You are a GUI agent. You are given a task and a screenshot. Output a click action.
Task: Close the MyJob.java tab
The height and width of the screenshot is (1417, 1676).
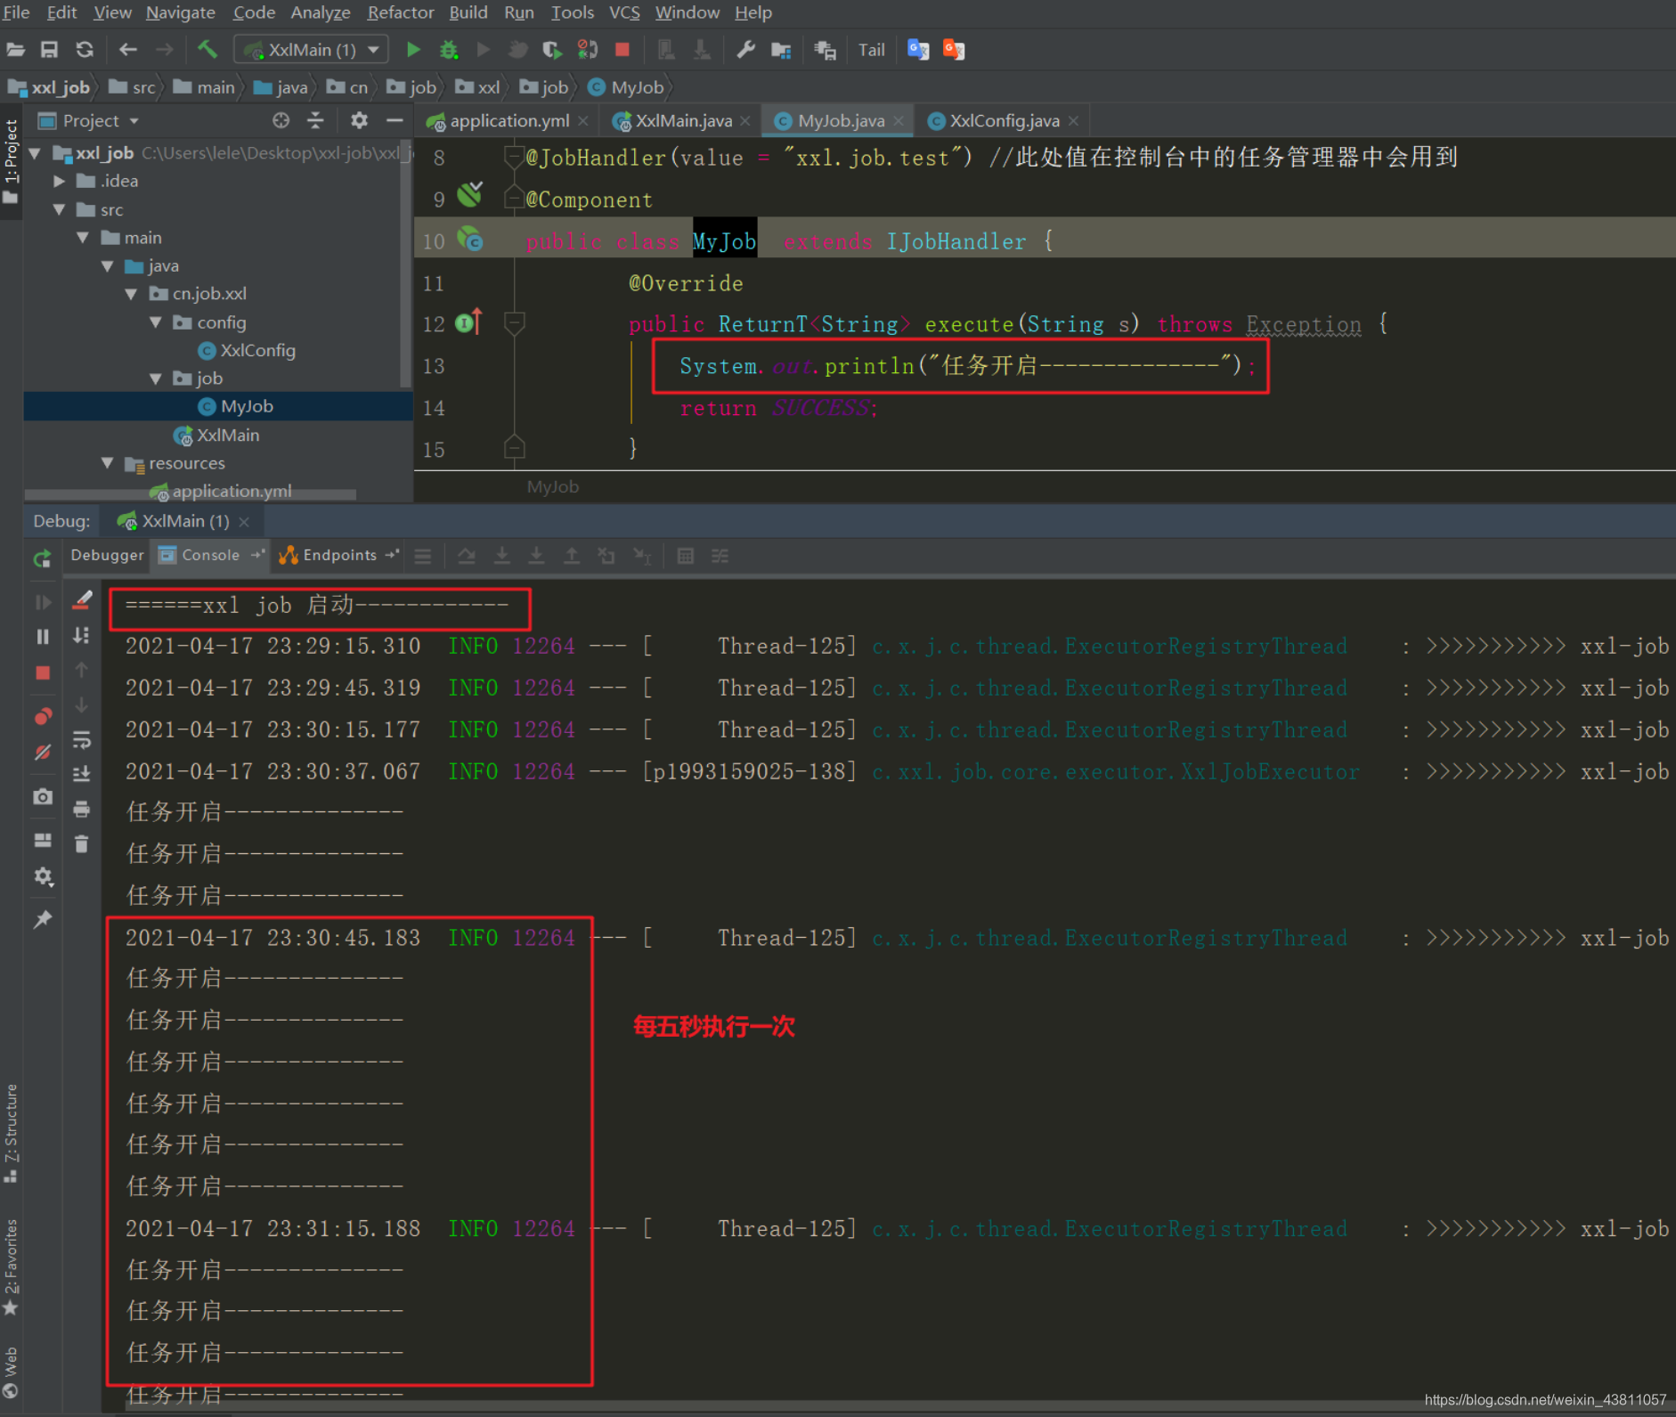point(899,121)
